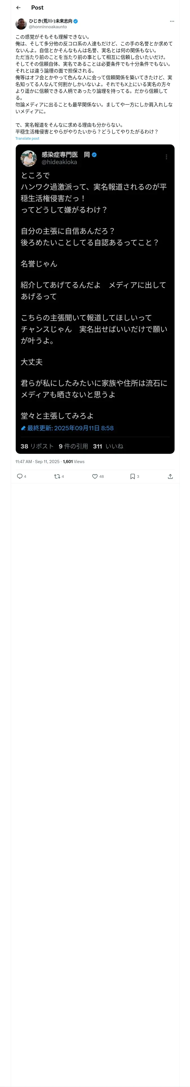190x1087 pixels.
Task: Click the 感染症専門医 岡 avatar in the screenshot
Action: 29,158
